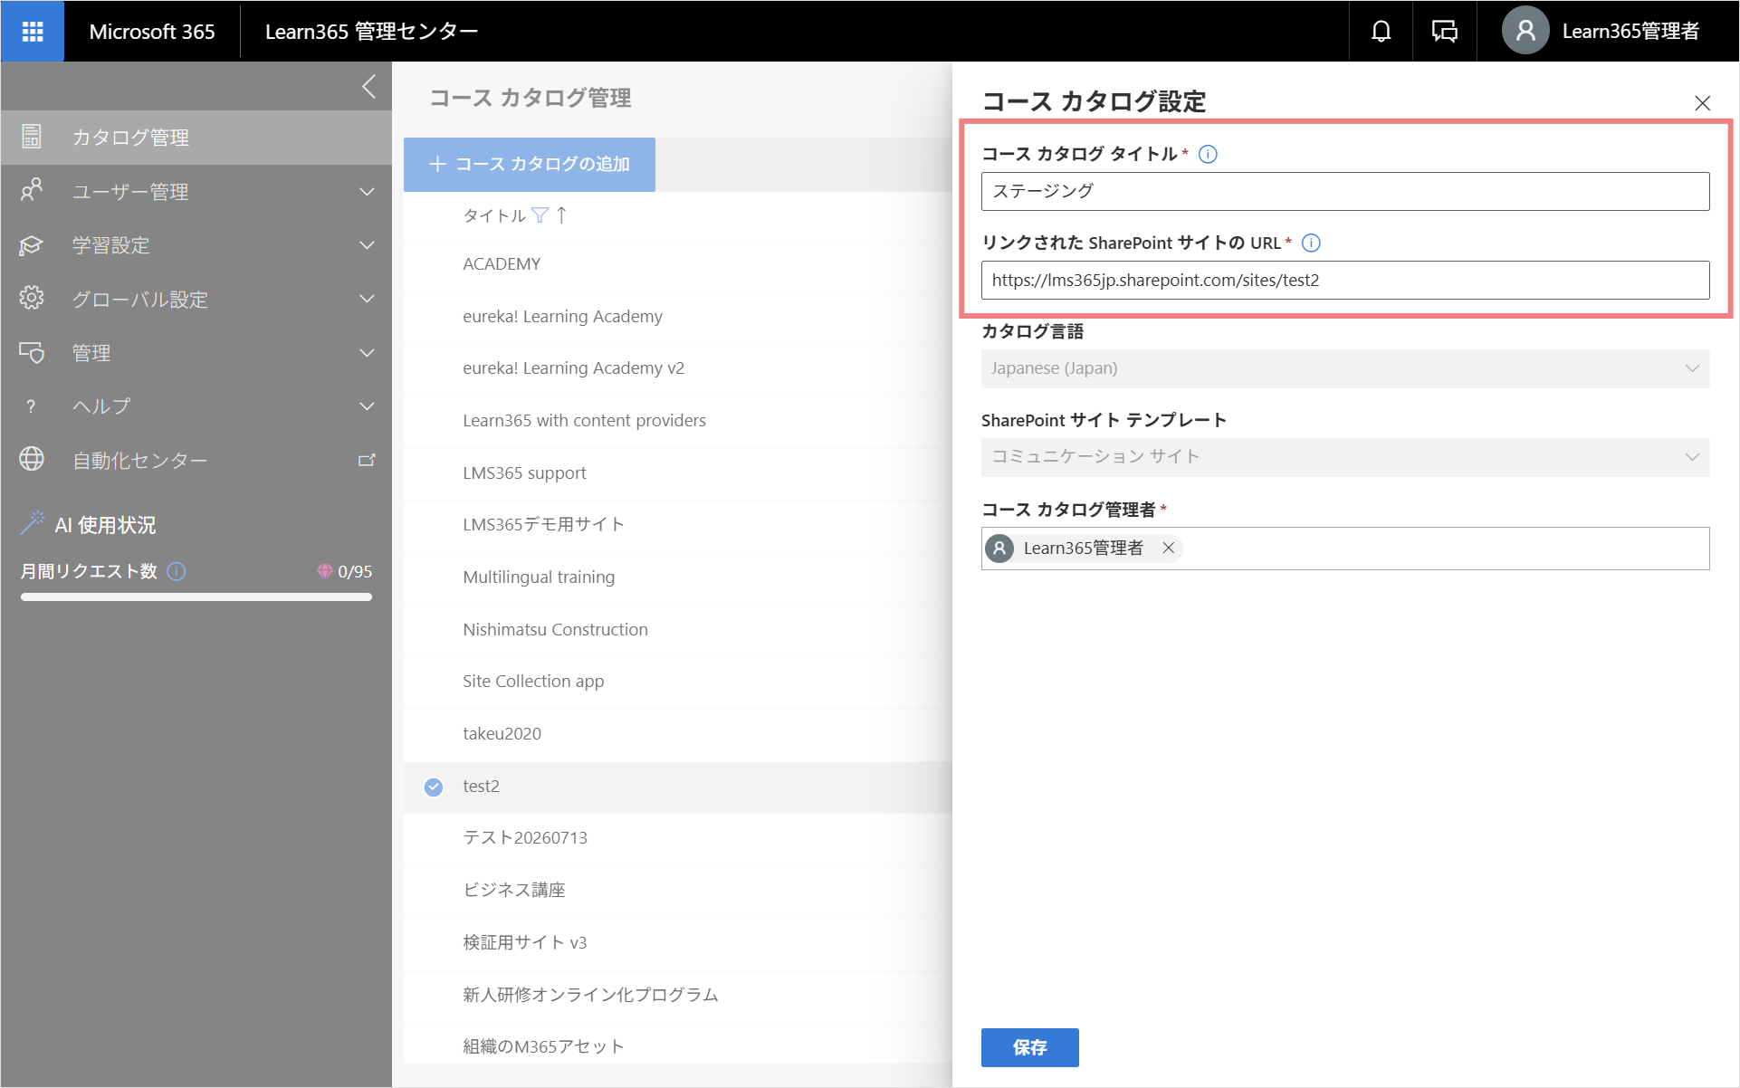This screenshot has height=1088, width=1740.
Task: Open the 自動化センター menu item
Action: click(196, 460)
